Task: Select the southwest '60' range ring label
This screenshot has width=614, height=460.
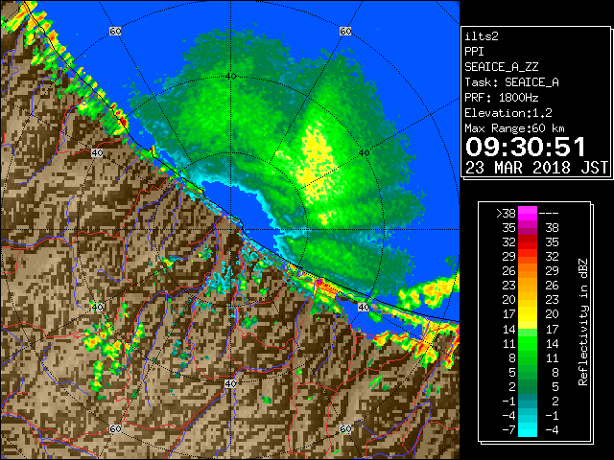Action: click(x=115, y=428)
